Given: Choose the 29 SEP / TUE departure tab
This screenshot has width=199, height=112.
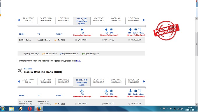Looking at the screenshot, I should coord(28,20).
